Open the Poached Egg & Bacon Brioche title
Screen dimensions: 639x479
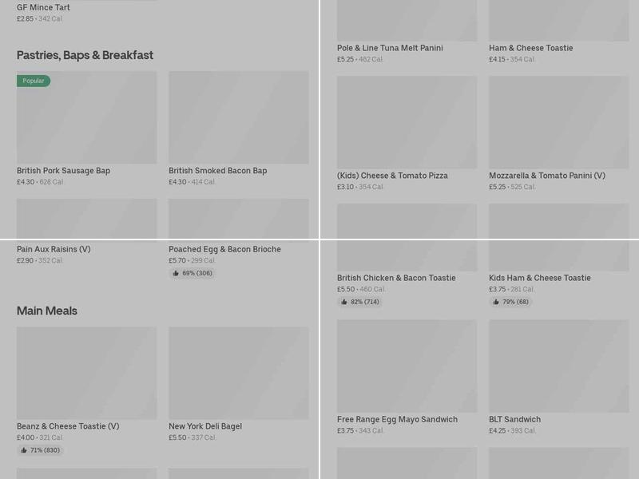(224, 249)
